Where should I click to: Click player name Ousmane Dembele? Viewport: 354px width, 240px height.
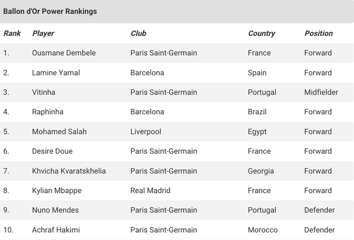pyautogui.click(x=64, y=53)
